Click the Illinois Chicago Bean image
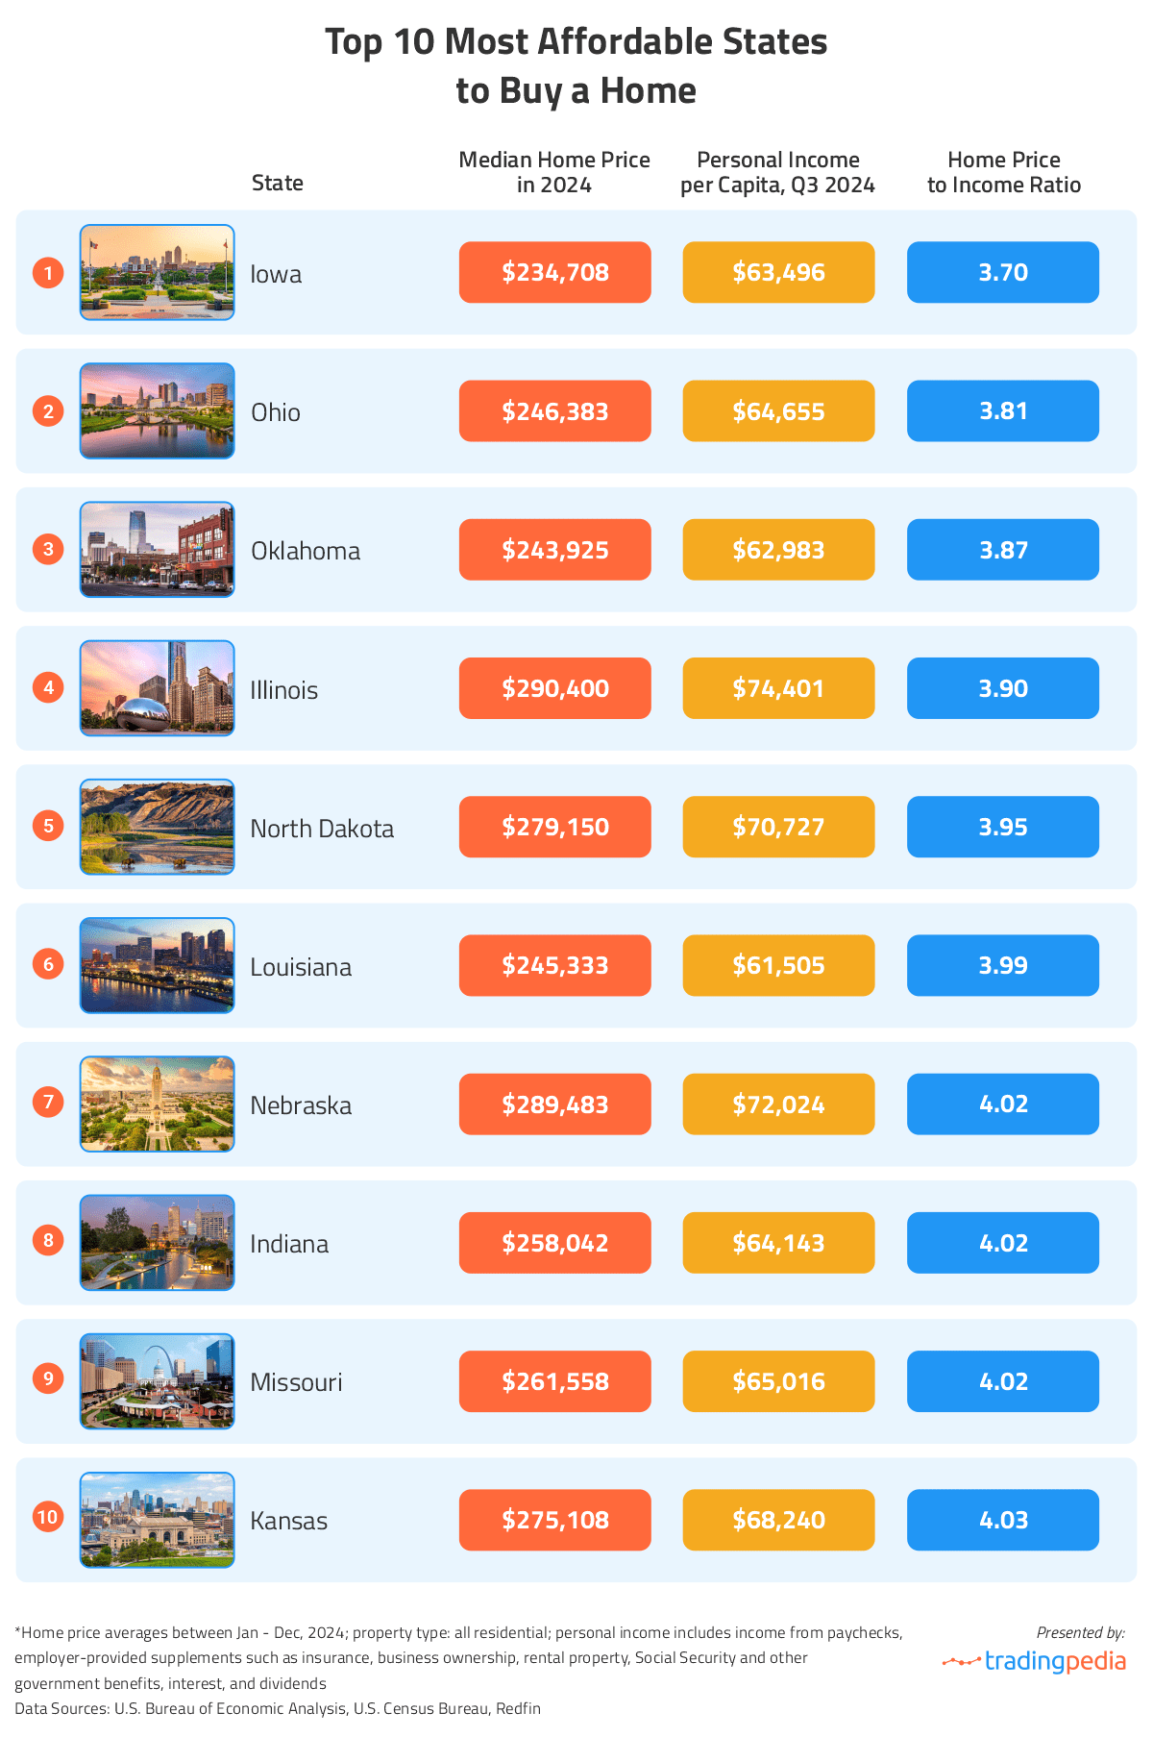The width and height of the screenshot is (1153, 1737). (x=157, y=688)
